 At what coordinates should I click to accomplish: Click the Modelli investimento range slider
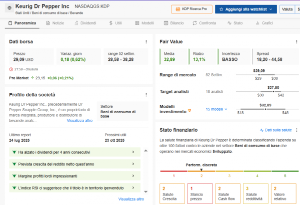[x=267, y=109]
